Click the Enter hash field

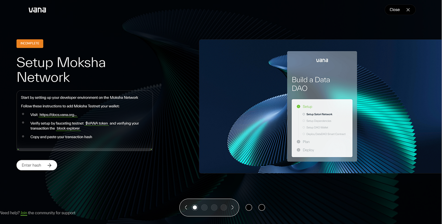pyautogui.click(x=32, y=165)
